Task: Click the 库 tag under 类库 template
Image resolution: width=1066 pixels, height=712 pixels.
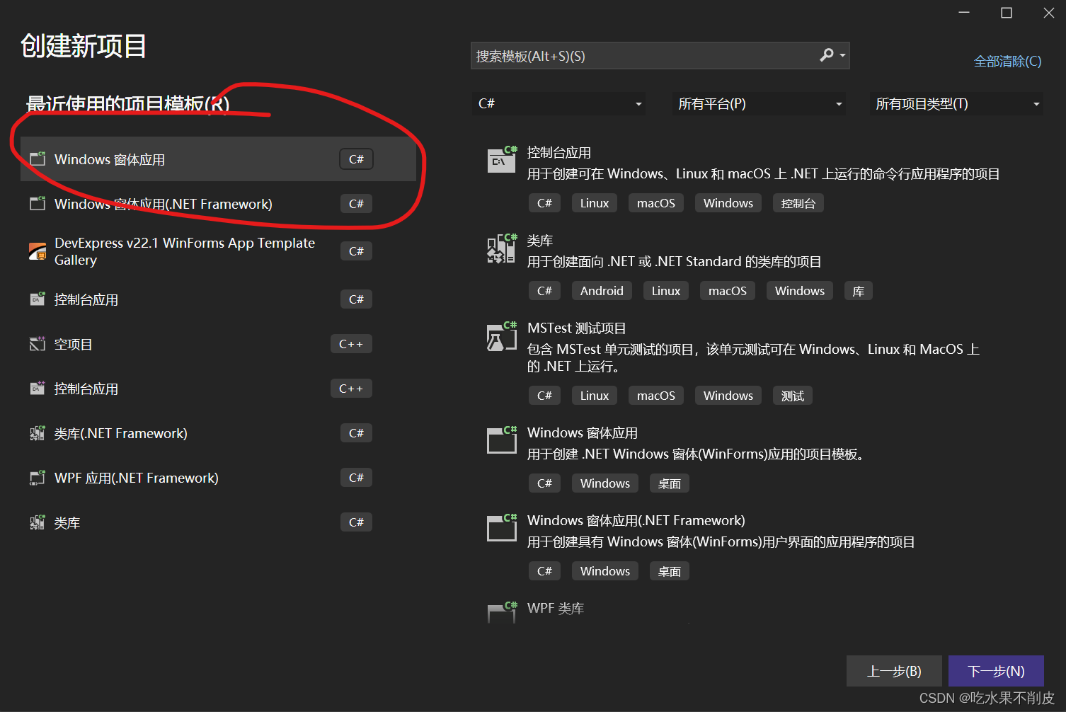Action: 859,291
